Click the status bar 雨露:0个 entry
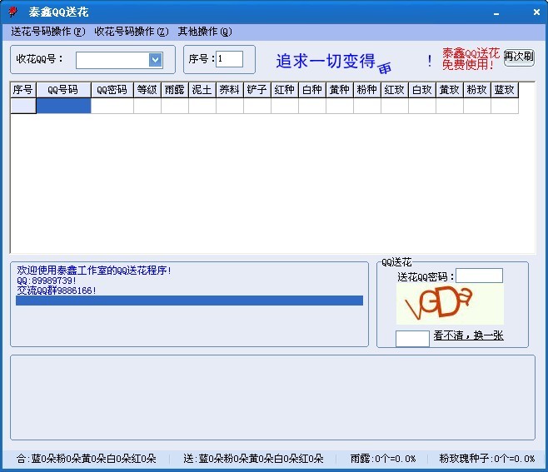The width and height of the screenshot is (548, 472). [x=383, y=459]
